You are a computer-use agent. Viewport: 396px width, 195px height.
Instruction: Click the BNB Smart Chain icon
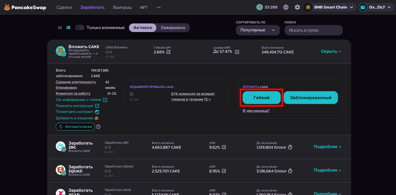(308, 7)
